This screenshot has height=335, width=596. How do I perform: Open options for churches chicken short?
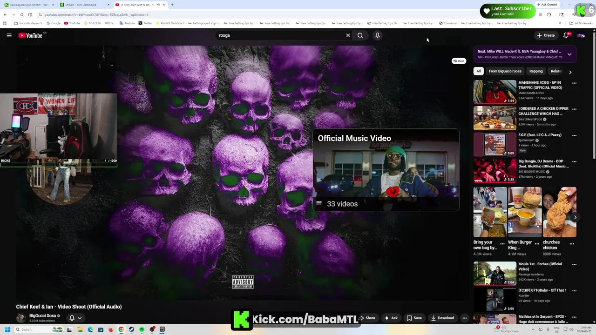click(x=572, y=243)
